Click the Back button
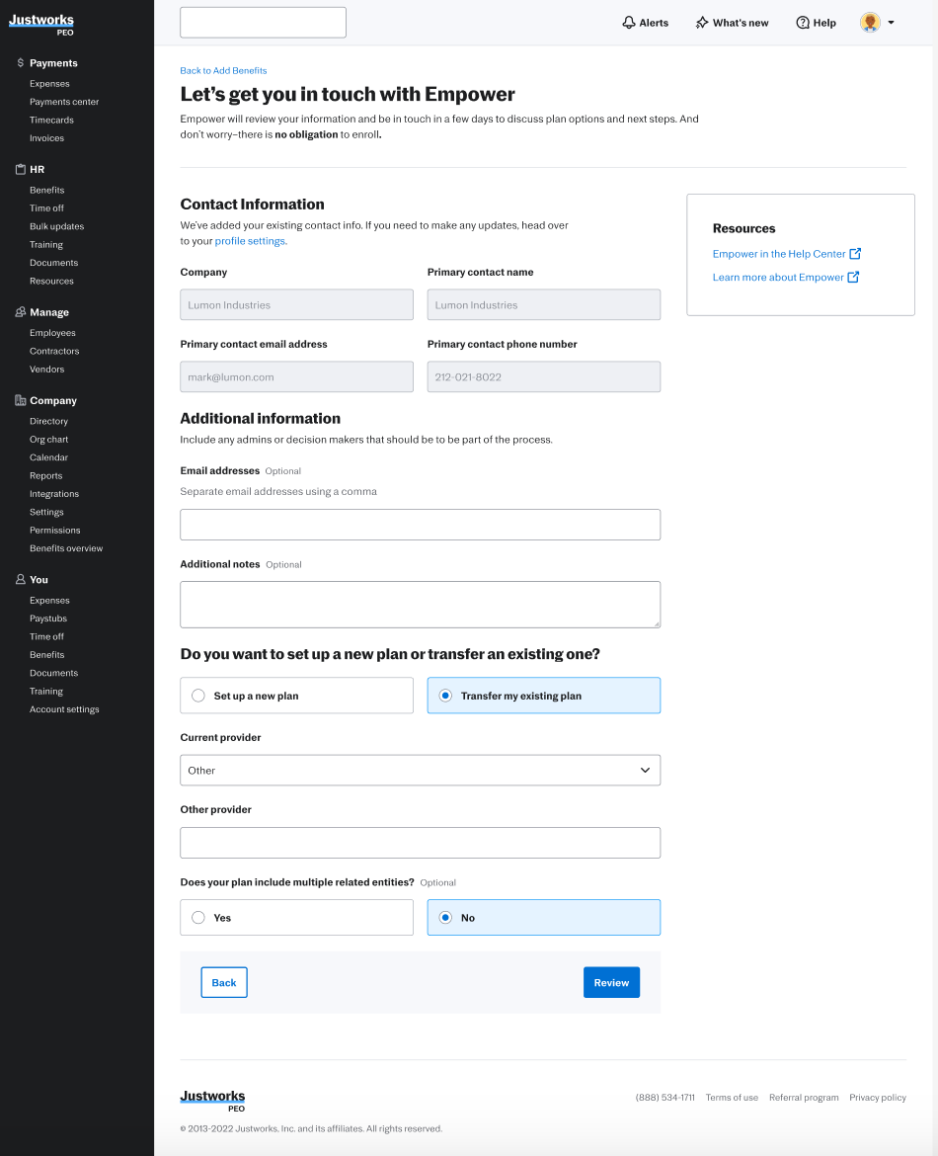 pos(224,982)
